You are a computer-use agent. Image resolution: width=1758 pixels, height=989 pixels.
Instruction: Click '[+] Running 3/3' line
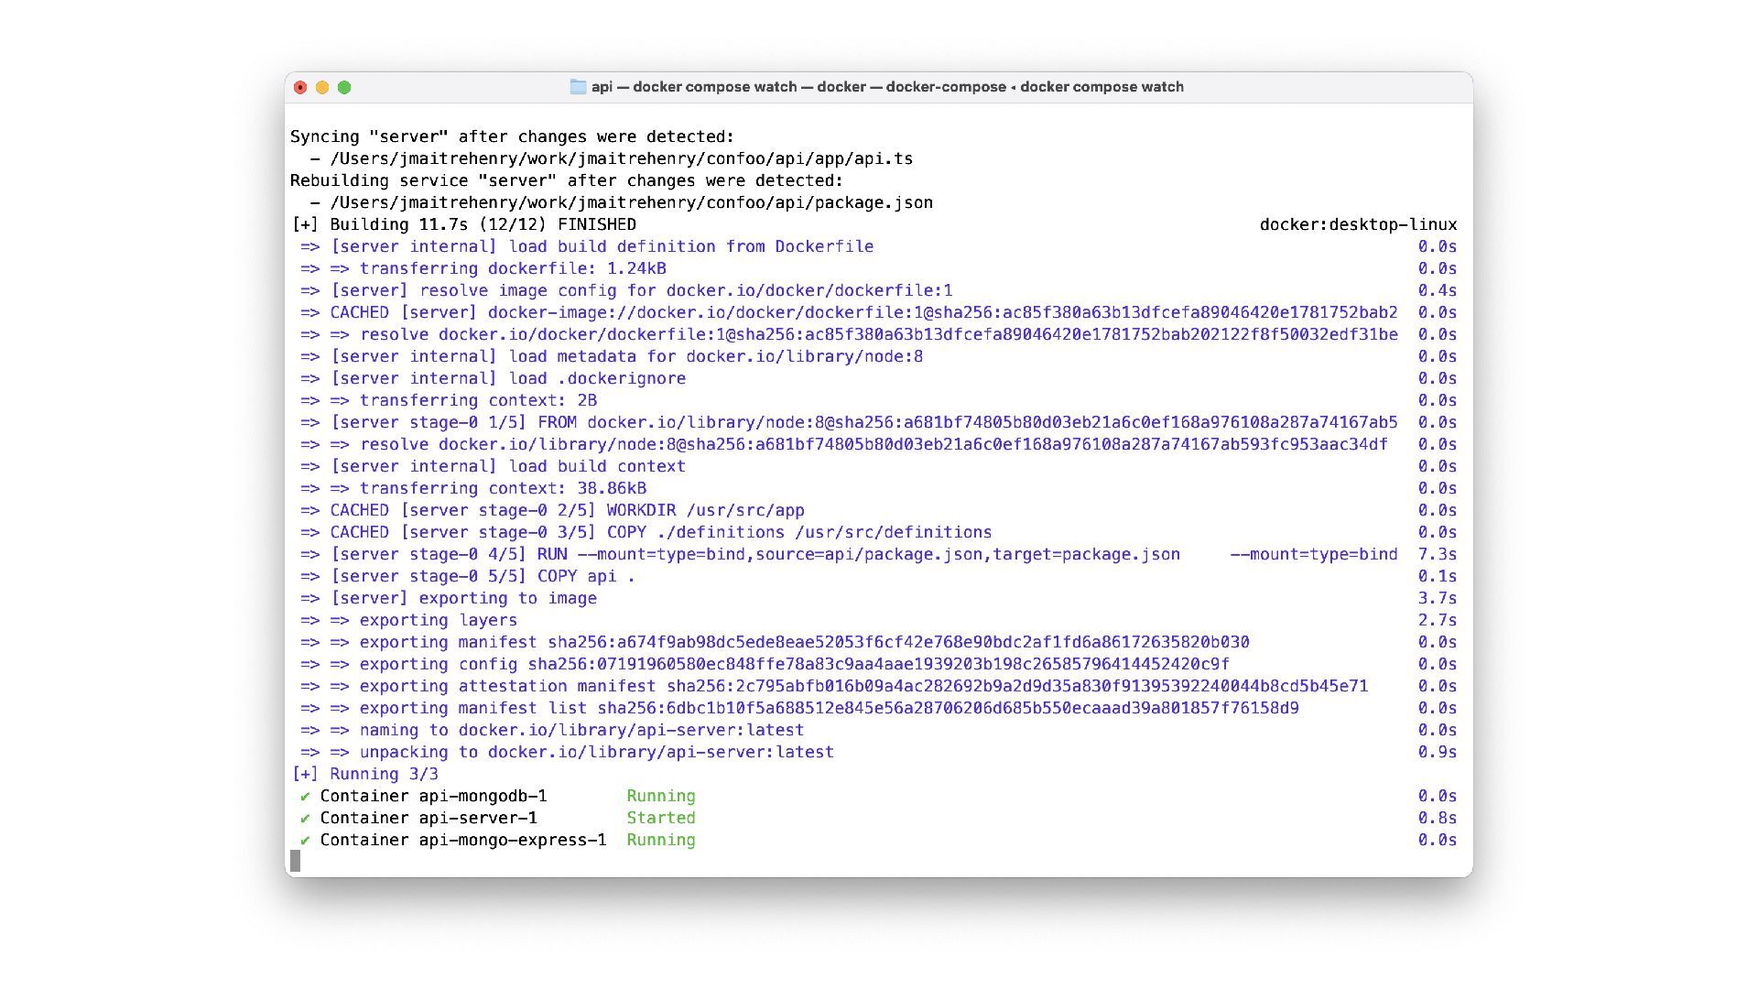tap(364, 774)
